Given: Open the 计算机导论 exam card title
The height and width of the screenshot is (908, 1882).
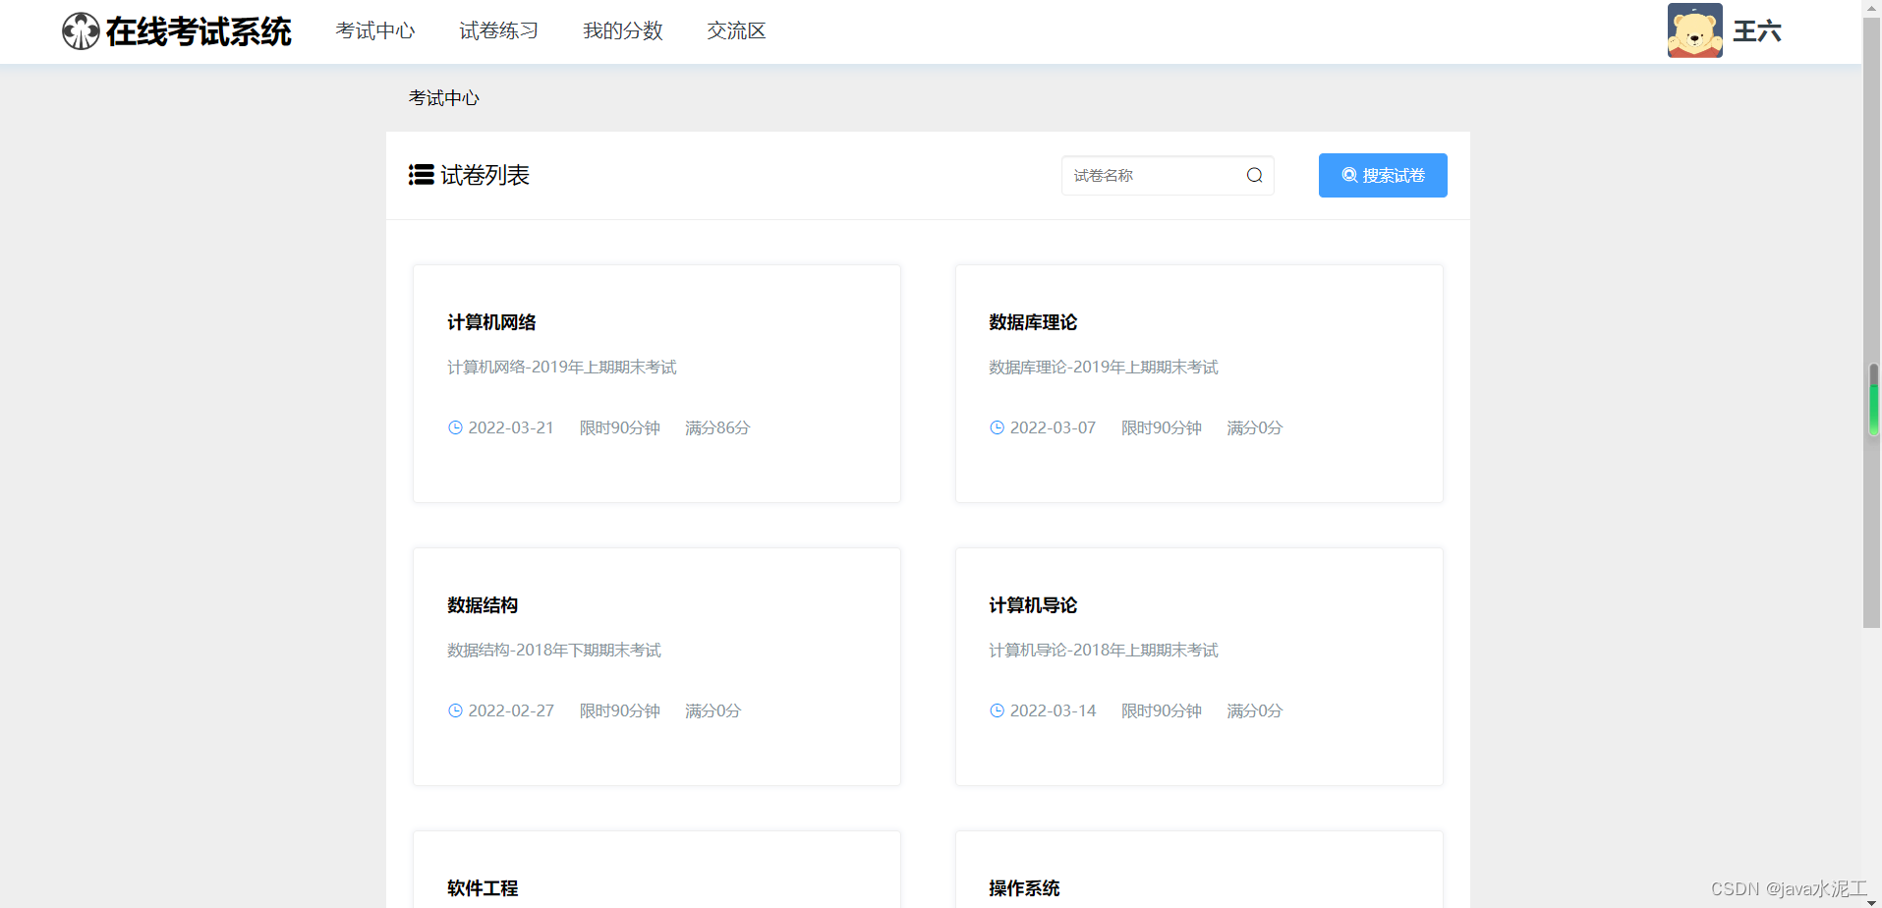Looking at the screenshot, I should (x=1033, y=605).
